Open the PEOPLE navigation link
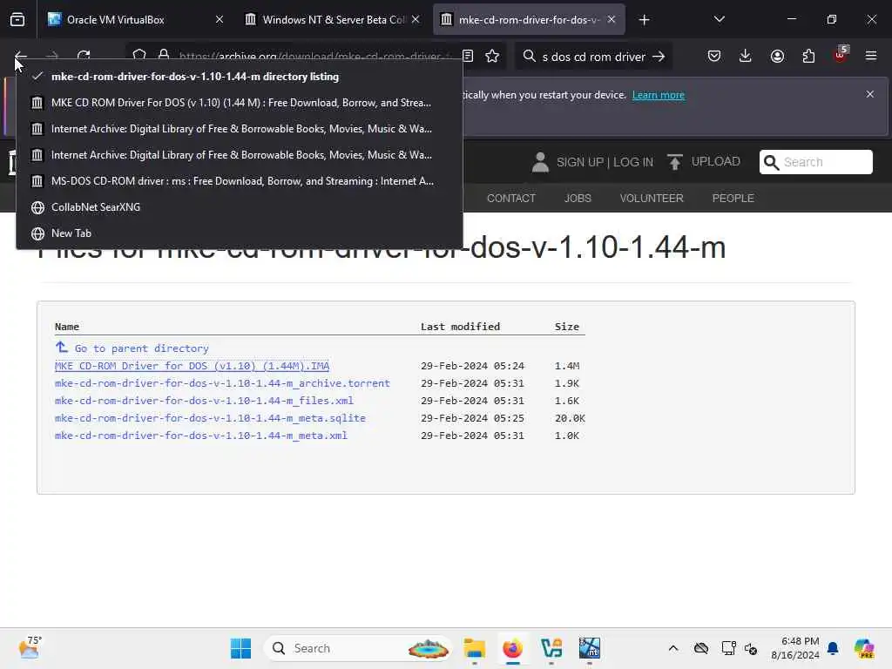Image resolution: width=892 pixels, height=669 pixels. pos(733,198)
